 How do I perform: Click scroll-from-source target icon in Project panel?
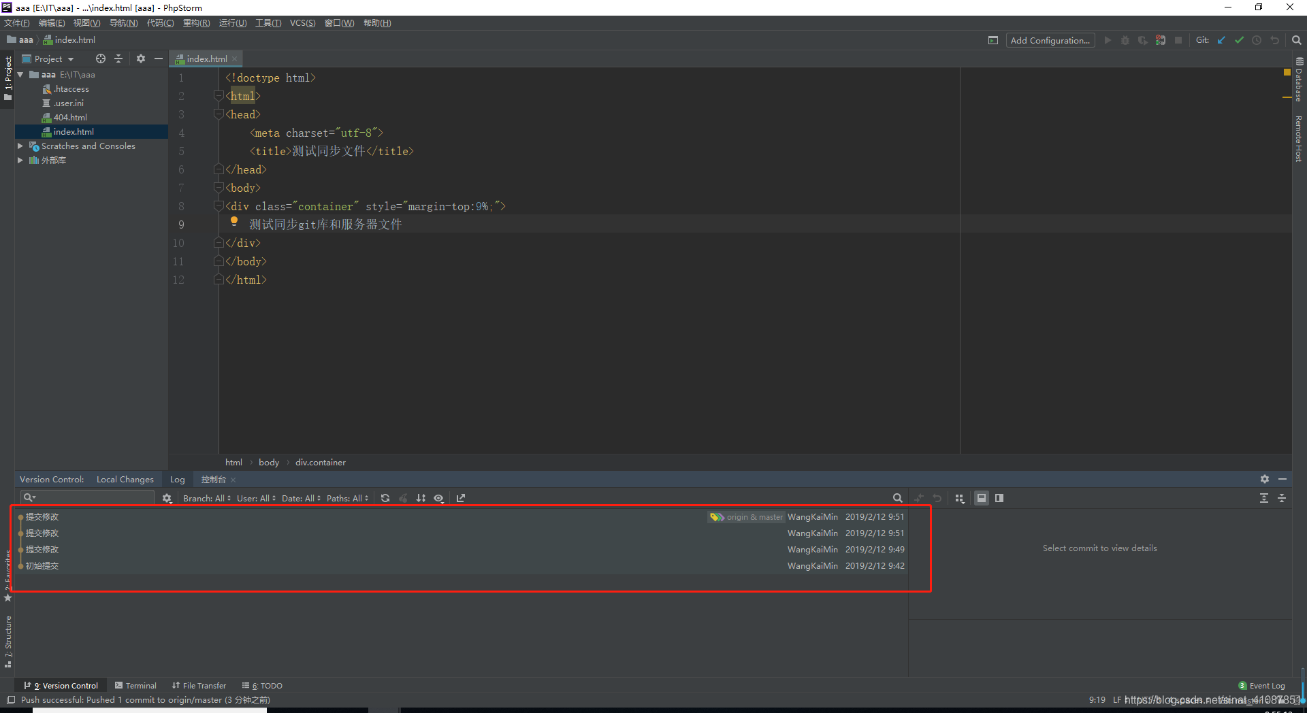coord(101,59)
